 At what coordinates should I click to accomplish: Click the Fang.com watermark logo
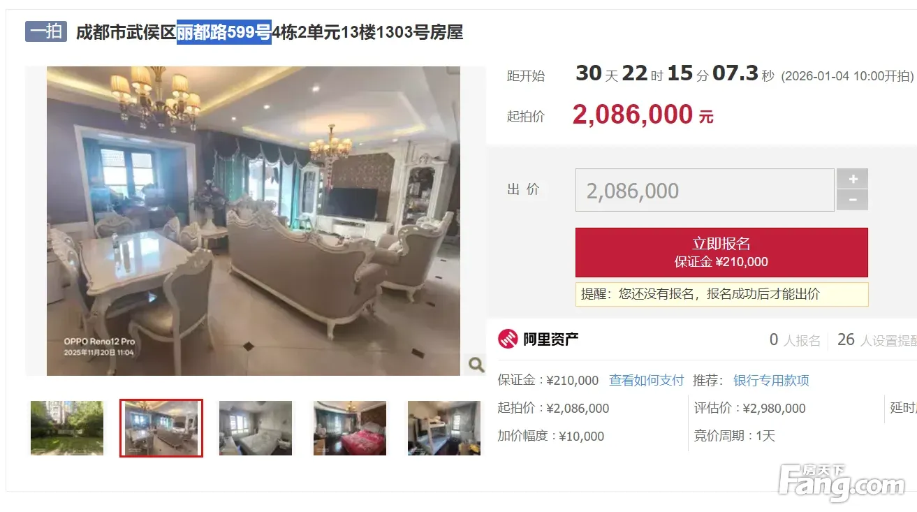(x=842, y=481)
